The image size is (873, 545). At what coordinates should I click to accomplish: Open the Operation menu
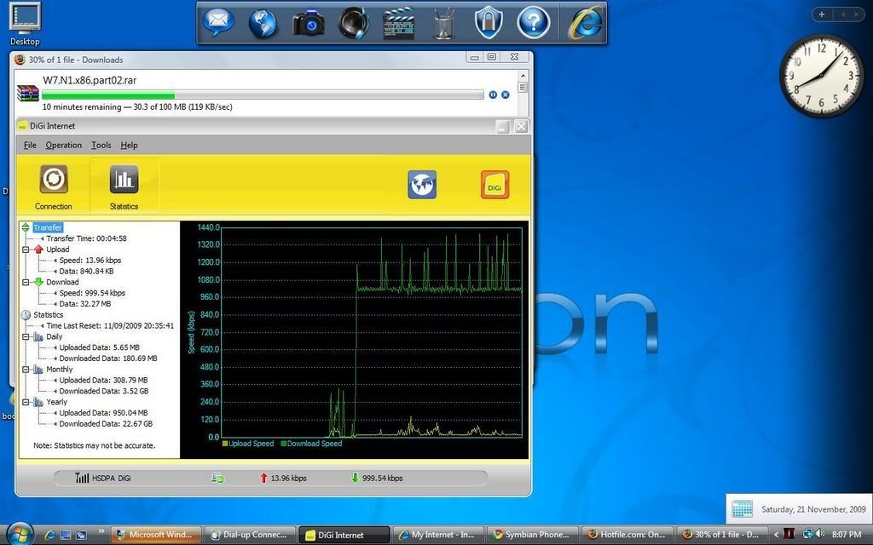pyautogui.click(x=63, y=145)
